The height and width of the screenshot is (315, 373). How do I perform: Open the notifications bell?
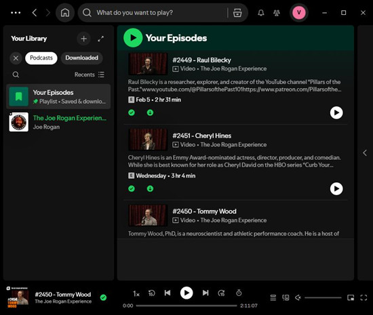pyautogui.click(x=261, y=13)
